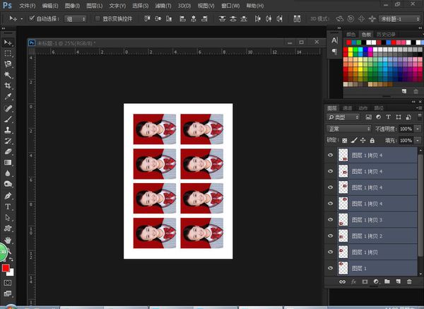Click the delete layer trash icon
The image size is (424, 309).
(x=408, y=282)
